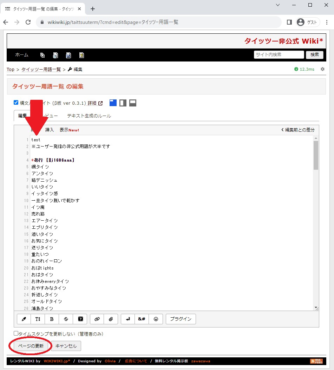The image size is (334, 370).
Task: Click the text color eyedropper icon
Action: click(x=24, y=319)
